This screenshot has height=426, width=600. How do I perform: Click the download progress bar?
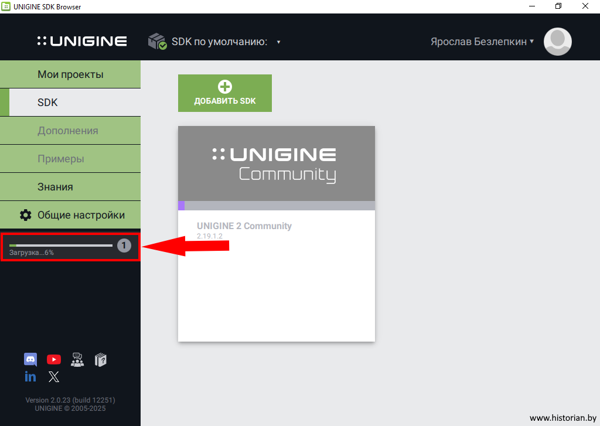click(x=61, y=246)
